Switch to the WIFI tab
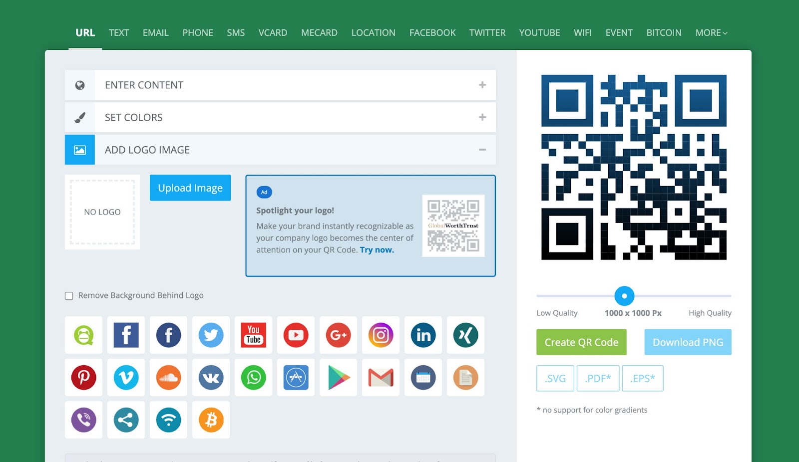Viewport: 799px width, 462px height. click(582, 33)
